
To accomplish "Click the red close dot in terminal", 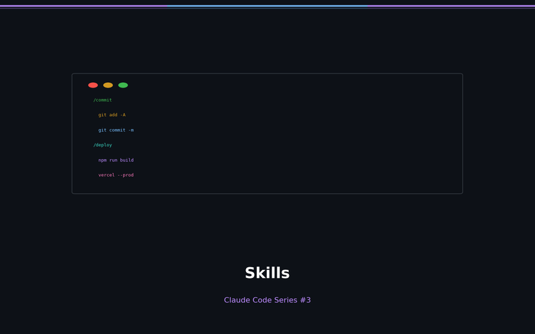I will coord(93,86).
